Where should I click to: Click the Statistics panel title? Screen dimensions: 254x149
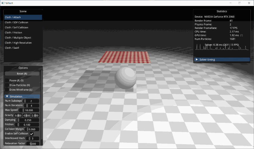point(222,11)
